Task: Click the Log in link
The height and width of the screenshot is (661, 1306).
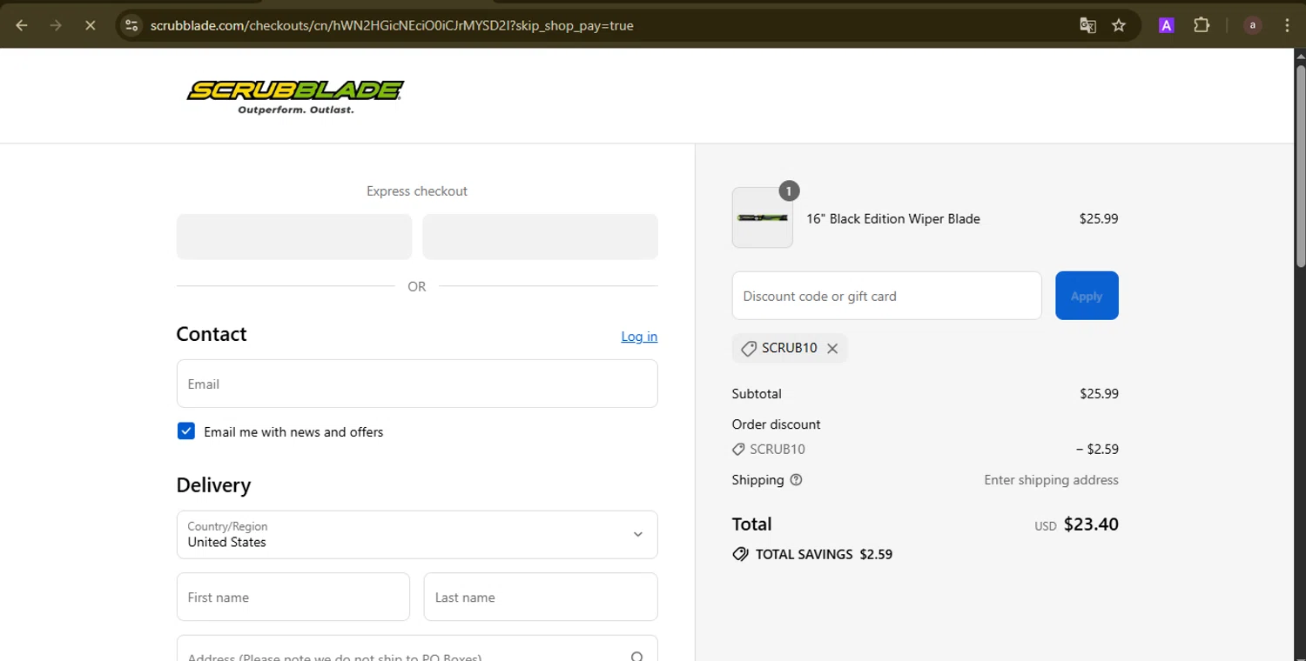Action: click(x=639, y=337)
